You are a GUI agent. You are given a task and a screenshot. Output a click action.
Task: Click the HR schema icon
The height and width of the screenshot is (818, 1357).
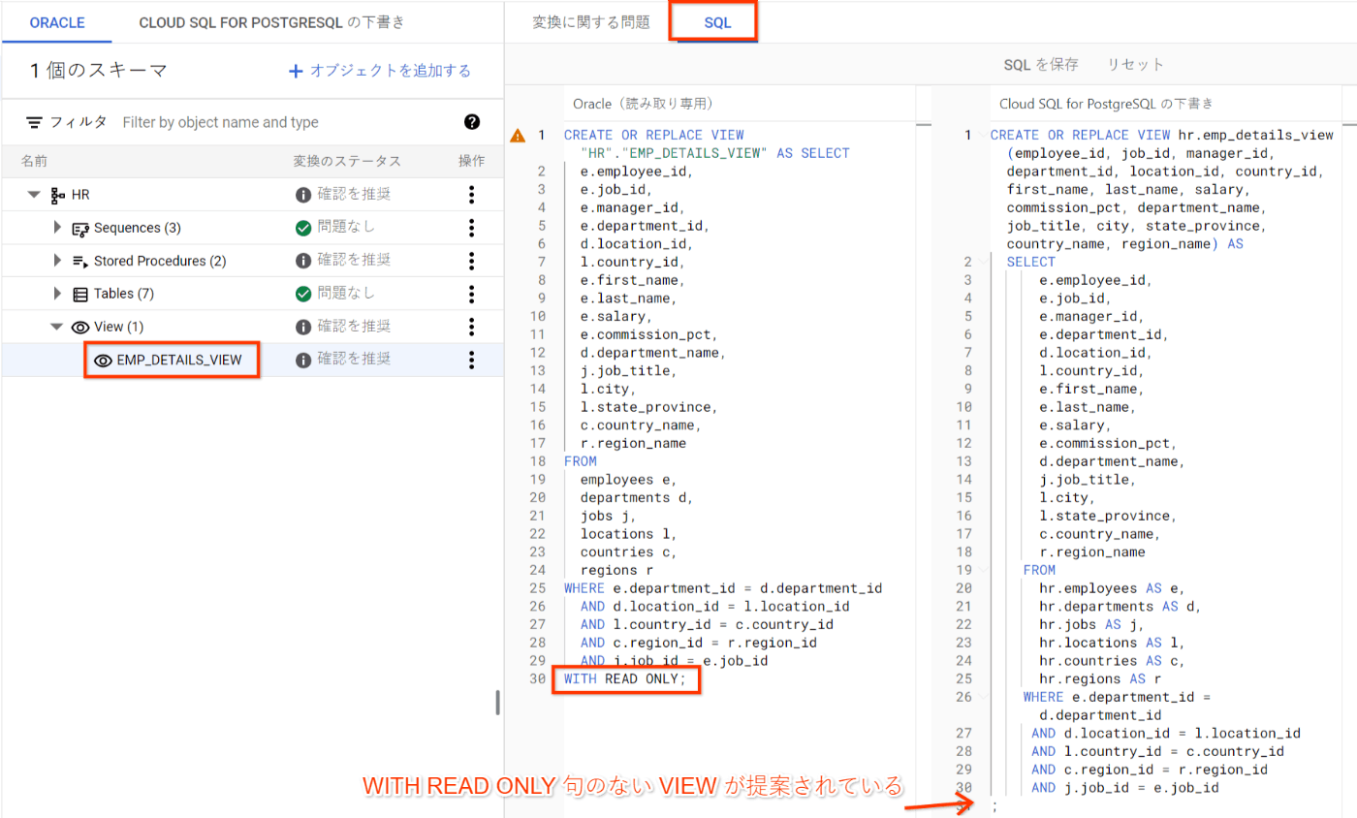[x=58, y=195]
